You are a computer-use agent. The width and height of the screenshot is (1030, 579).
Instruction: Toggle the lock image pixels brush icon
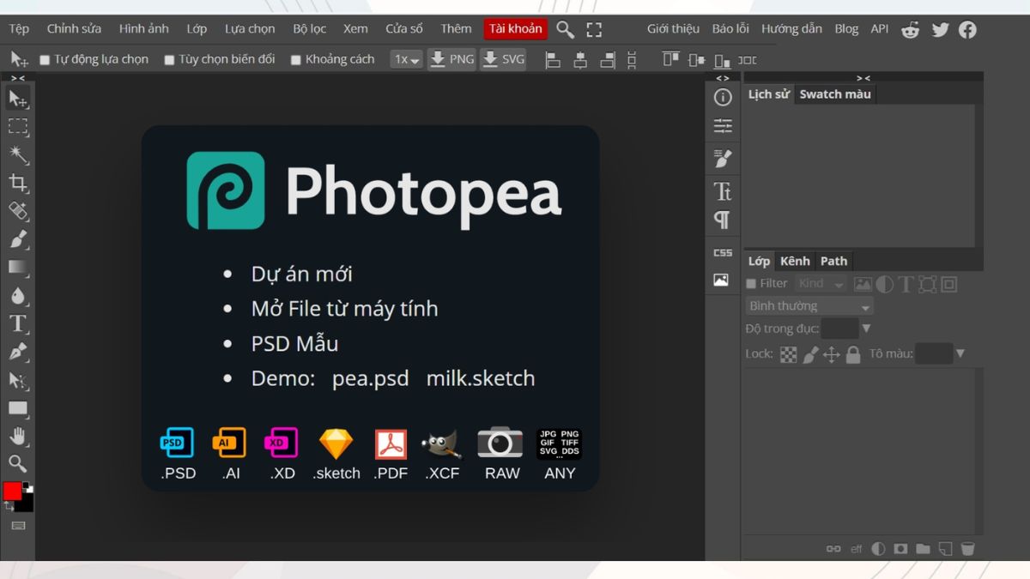[810, 354]
